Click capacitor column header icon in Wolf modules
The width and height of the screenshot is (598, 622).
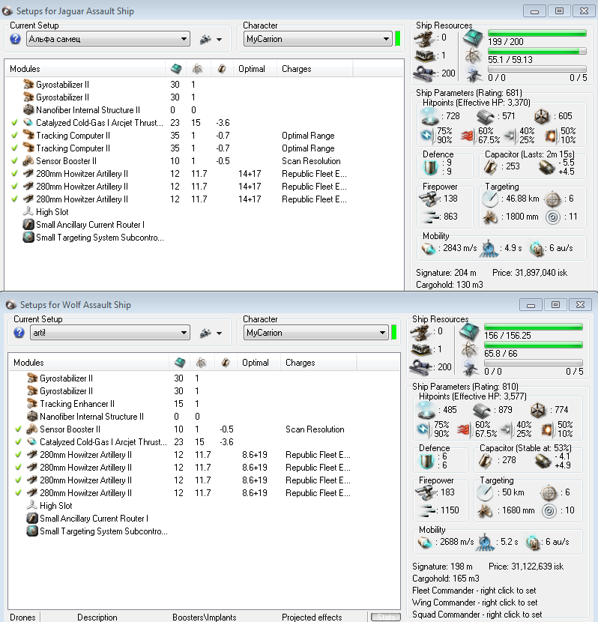[x=226, y=362]
